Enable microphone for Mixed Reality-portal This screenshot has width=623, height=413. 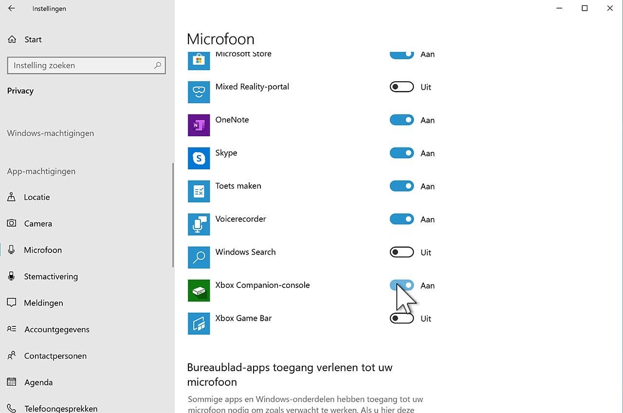(x=402, y=87)
